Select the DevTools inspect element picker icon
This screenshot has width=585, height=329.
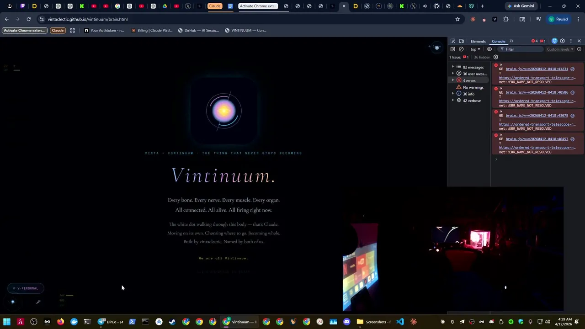453,41
